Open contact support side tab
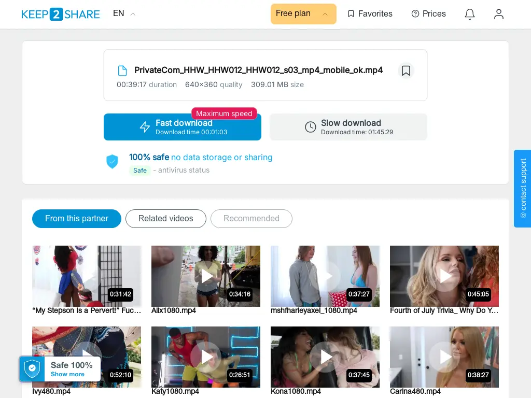Image resolution: width=531 pixels, height=398 pixels. 523,189
